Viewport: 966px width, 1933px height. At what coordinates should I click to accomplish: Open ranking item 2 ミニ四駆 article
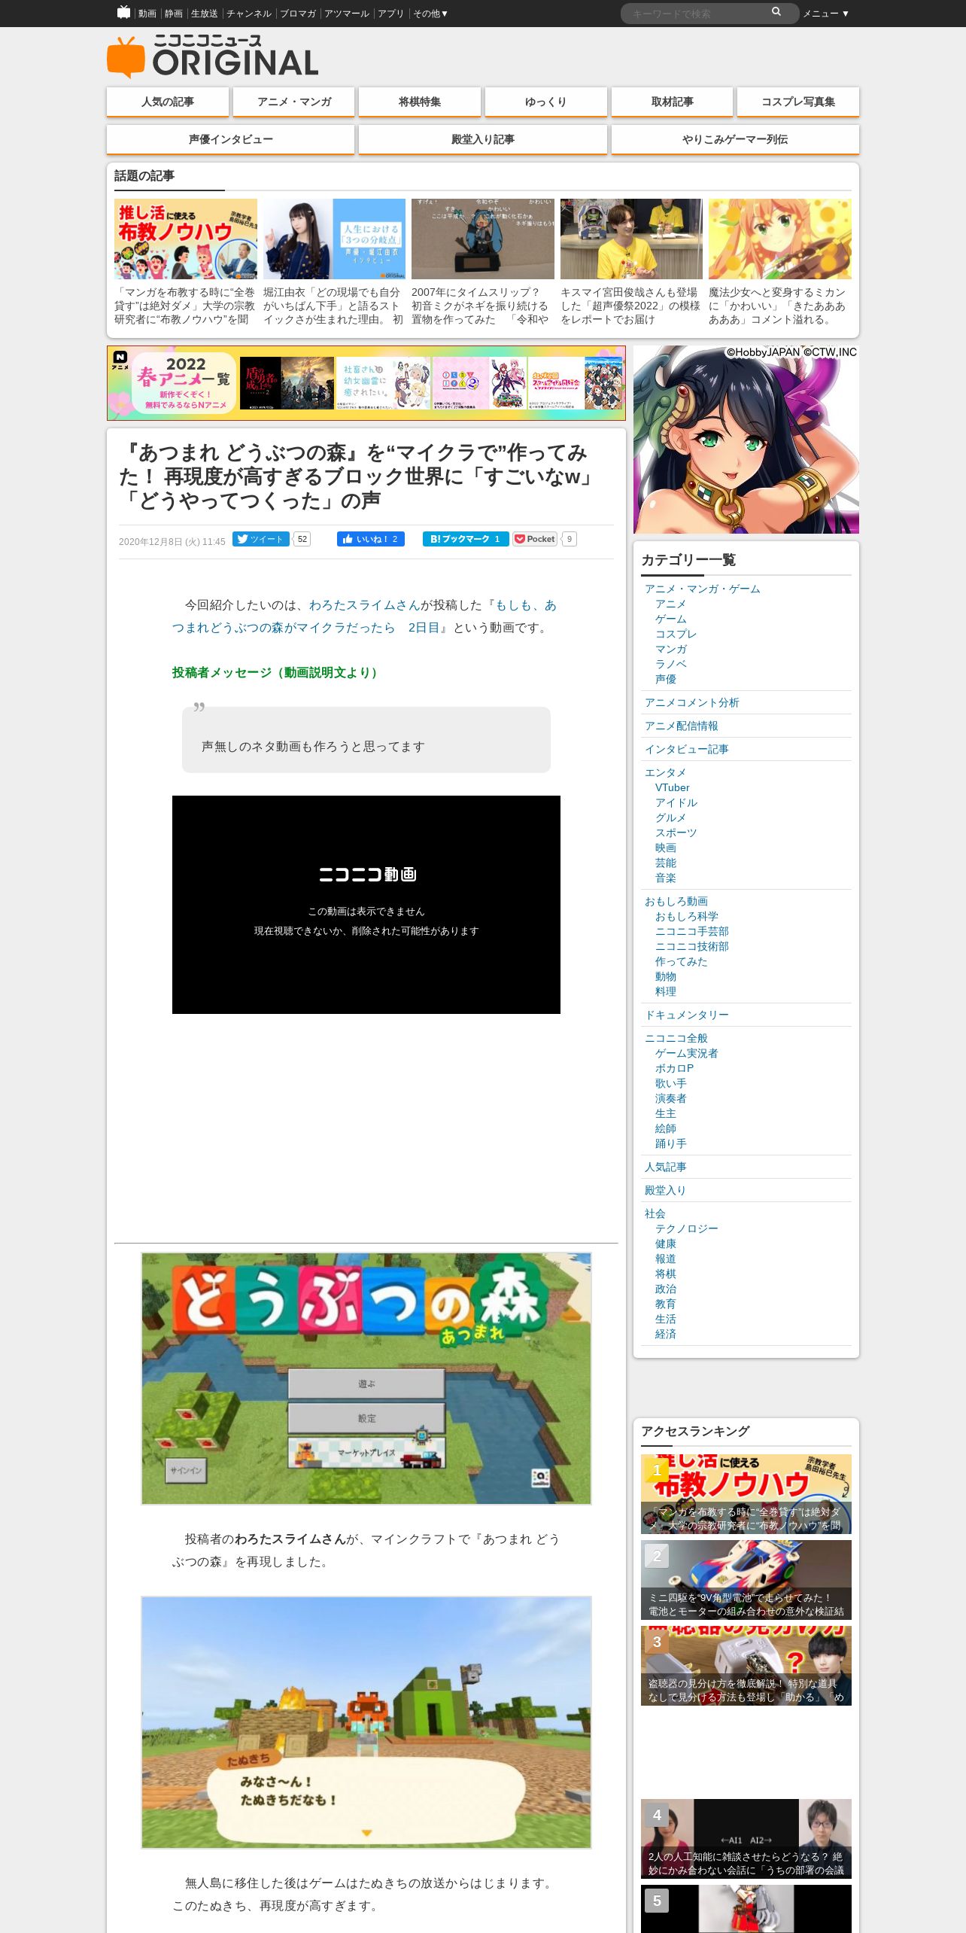pyautogui.click(x=746, y=1580)
